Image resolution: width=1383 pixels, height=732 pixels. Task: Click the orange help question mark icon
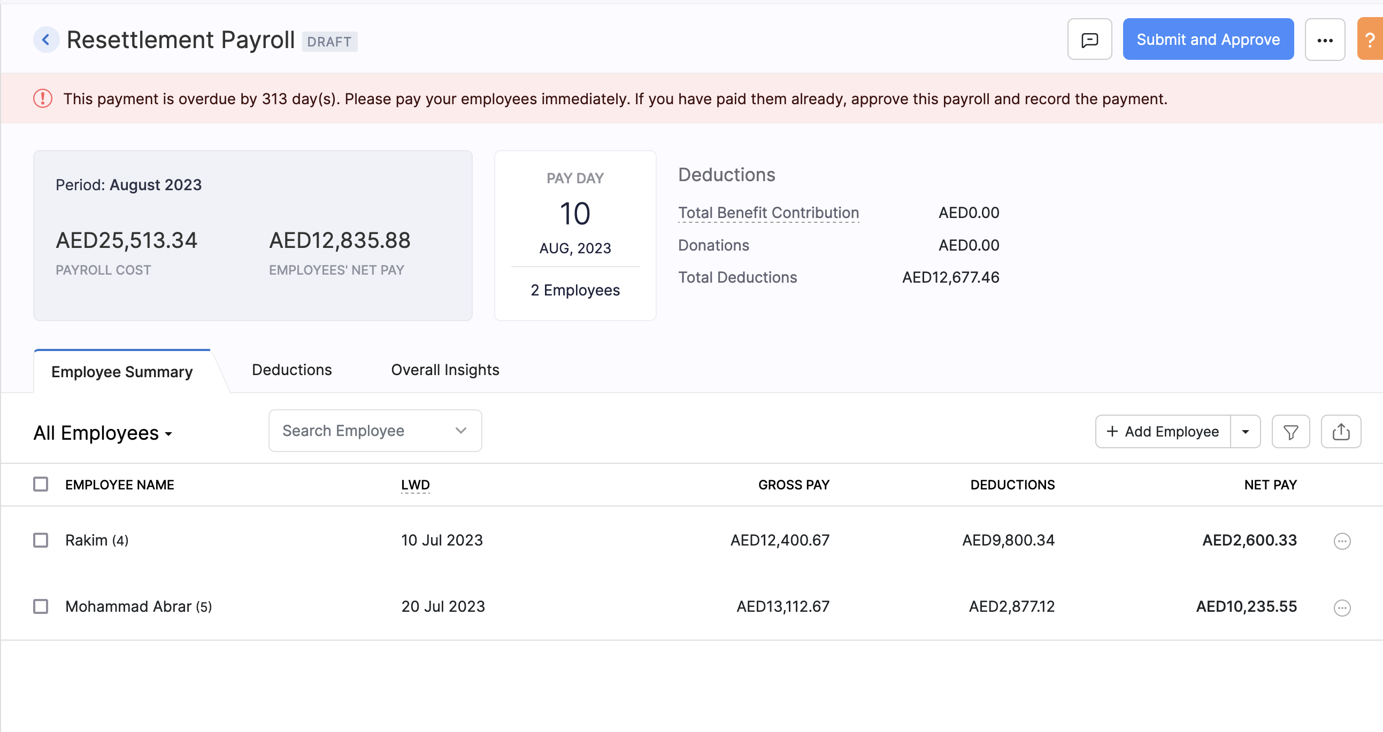1370,40
